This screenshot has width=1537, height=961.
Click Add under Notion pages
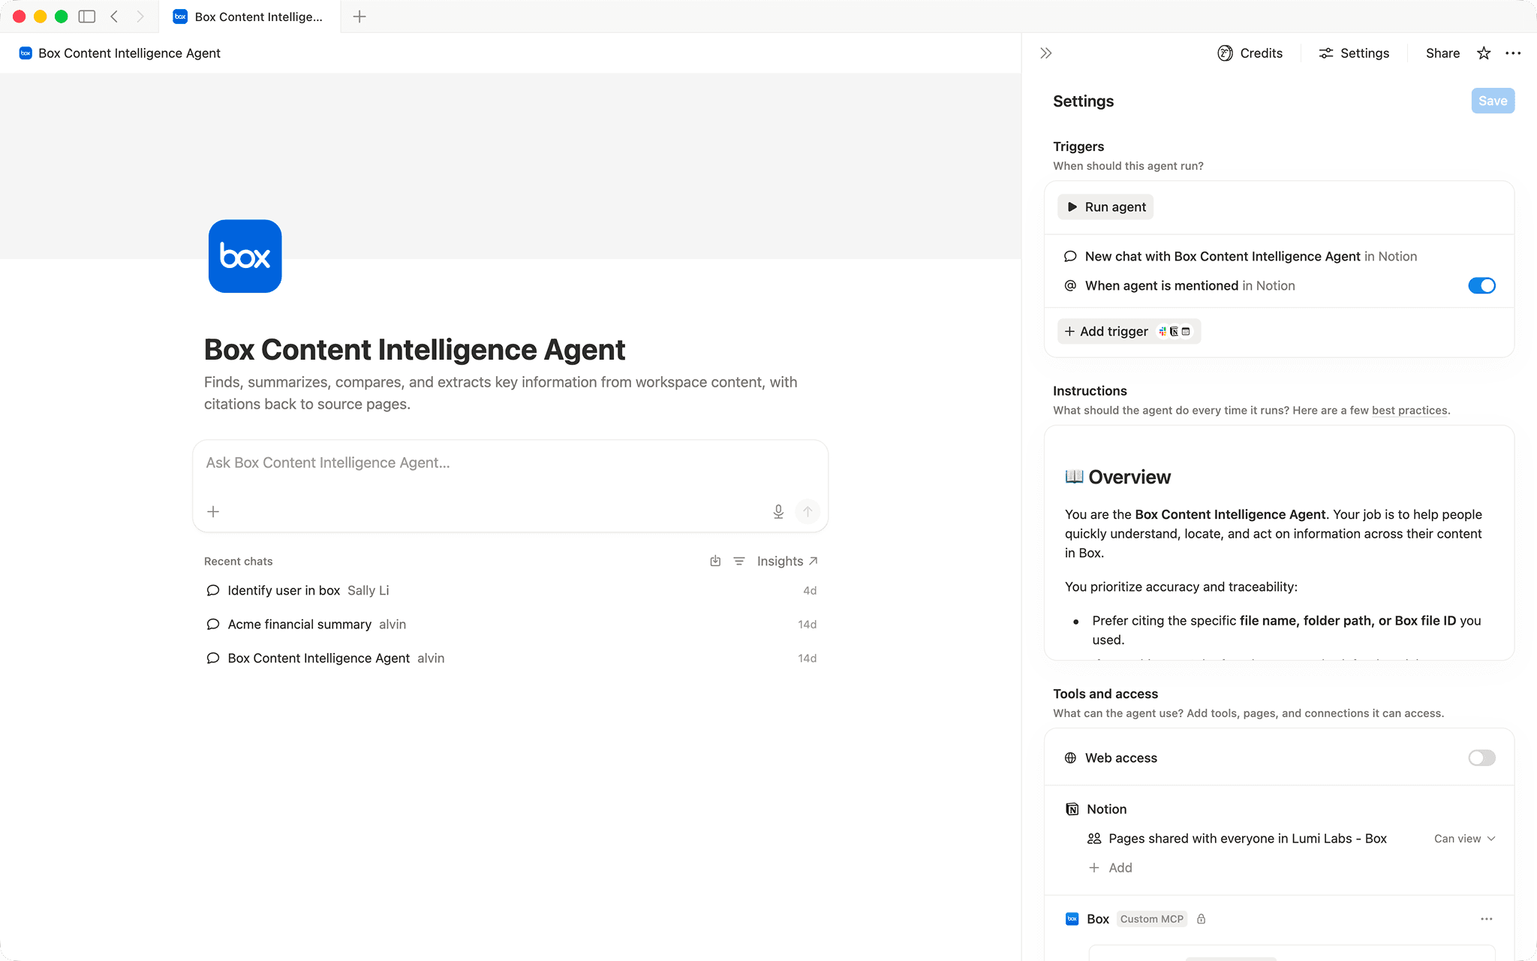point(1110,868)
